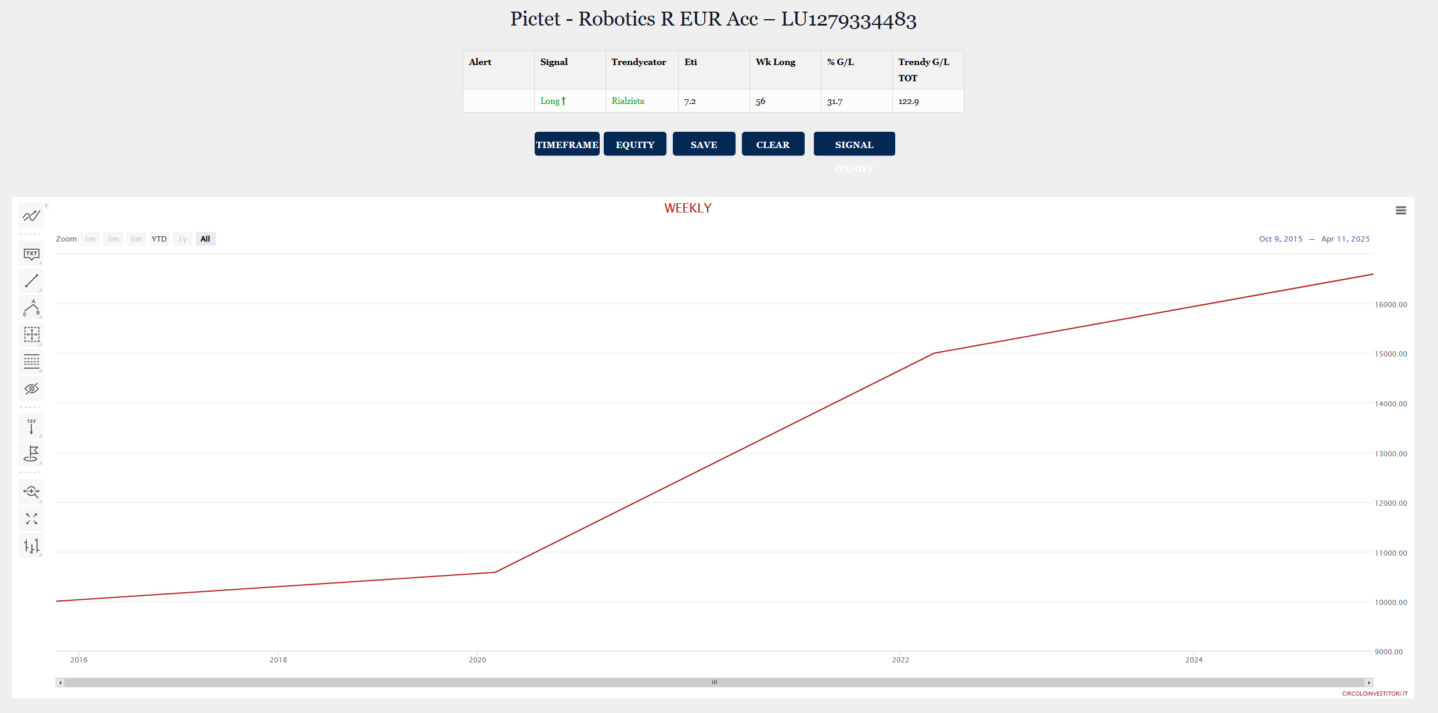Select the crooked line A-B tool
1438x713 pixels.
tap(31, 308)
